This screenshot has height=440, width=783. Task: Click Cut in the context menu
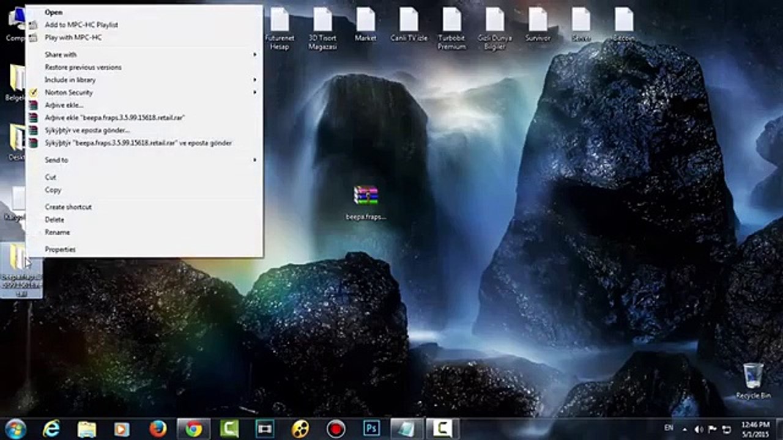point(50,177)
